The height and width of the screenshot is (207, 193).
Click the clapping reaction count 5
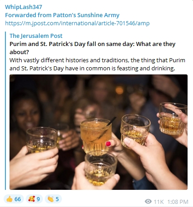coord(57,199)
